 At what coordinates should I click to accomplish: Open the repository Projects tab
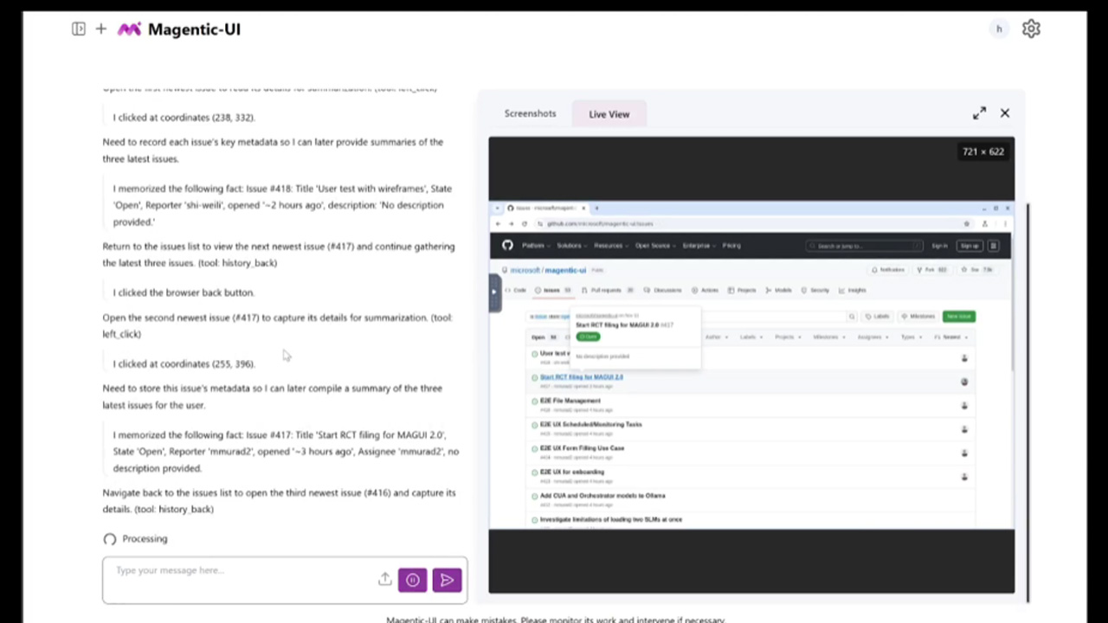(743, 290)
